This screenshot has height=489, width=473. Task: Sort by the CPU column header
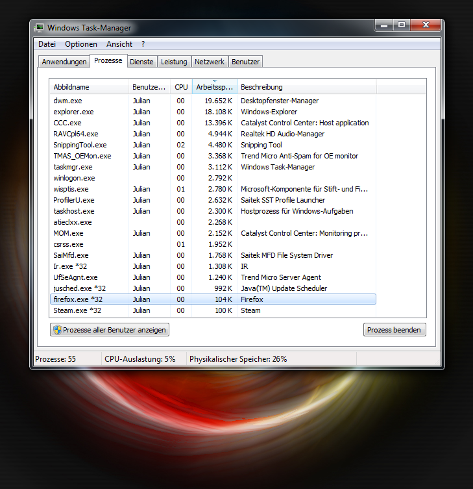tap(181, 87)
